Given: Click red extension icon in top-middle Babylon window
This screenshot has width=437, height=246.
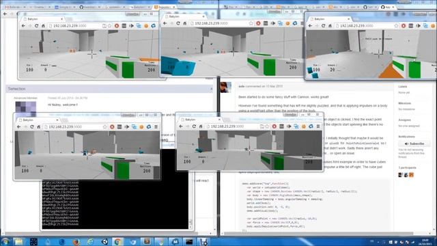Looking at the screenshot, I should [258, 23].
